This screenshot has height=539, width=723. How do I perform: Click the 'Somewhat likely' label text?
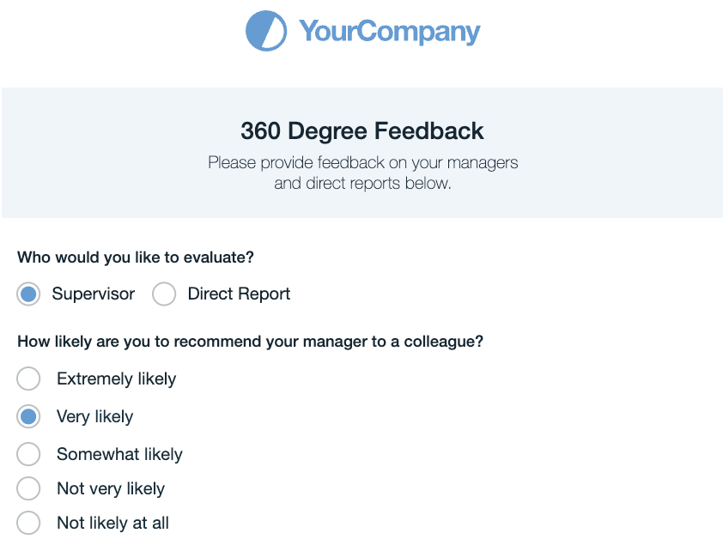coord(119,454)
